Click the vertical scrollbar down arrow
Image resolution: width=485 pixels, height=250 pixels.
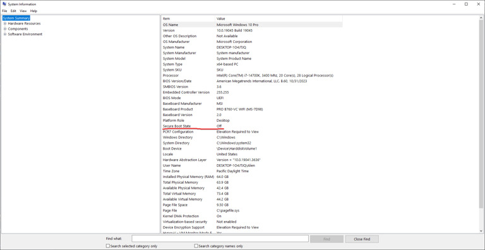click(x=481, y=231)
